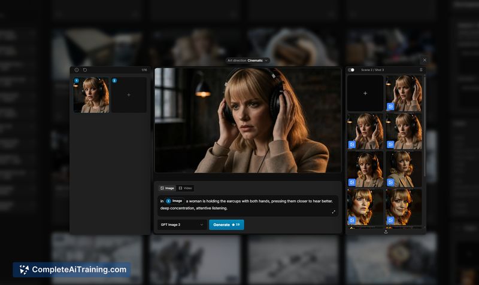Select the gallery thumbnail next to the plus tile
The image size is (479, 285).
tap(404, 93)
